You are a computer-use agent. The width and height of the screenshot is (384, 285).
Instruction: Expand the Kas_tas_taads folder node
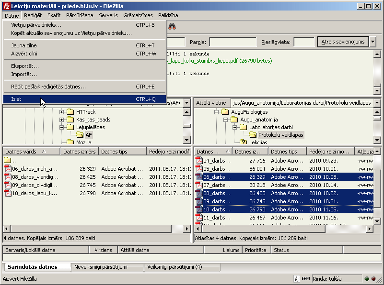click(x=61, y=120)
